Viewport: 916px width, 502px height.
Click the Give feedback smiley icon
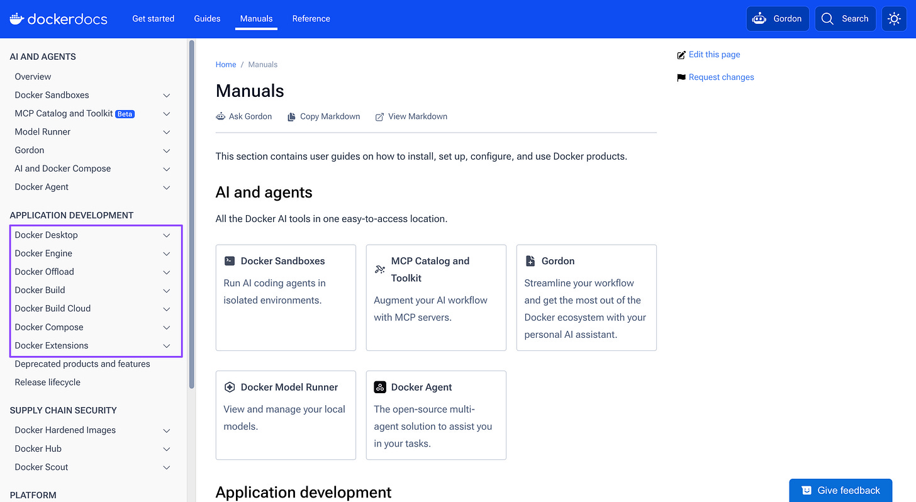(807, 491)
